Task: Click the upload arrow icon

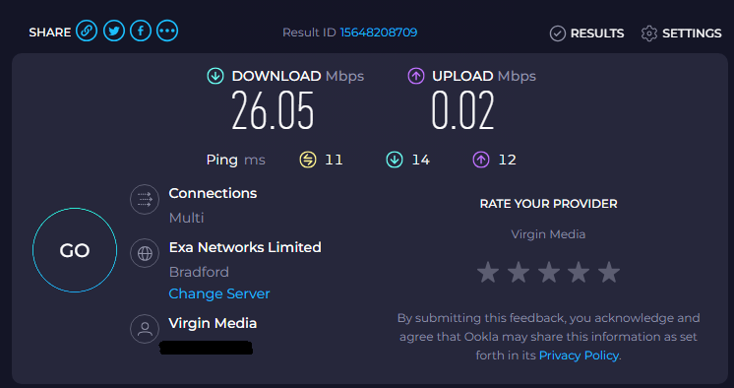Action: tap(415, 76)
